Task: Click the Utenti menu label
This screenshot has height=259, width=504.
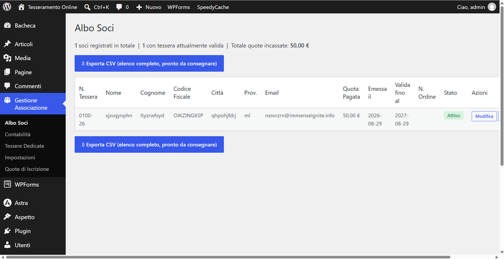Action: (x=23, y=245)
